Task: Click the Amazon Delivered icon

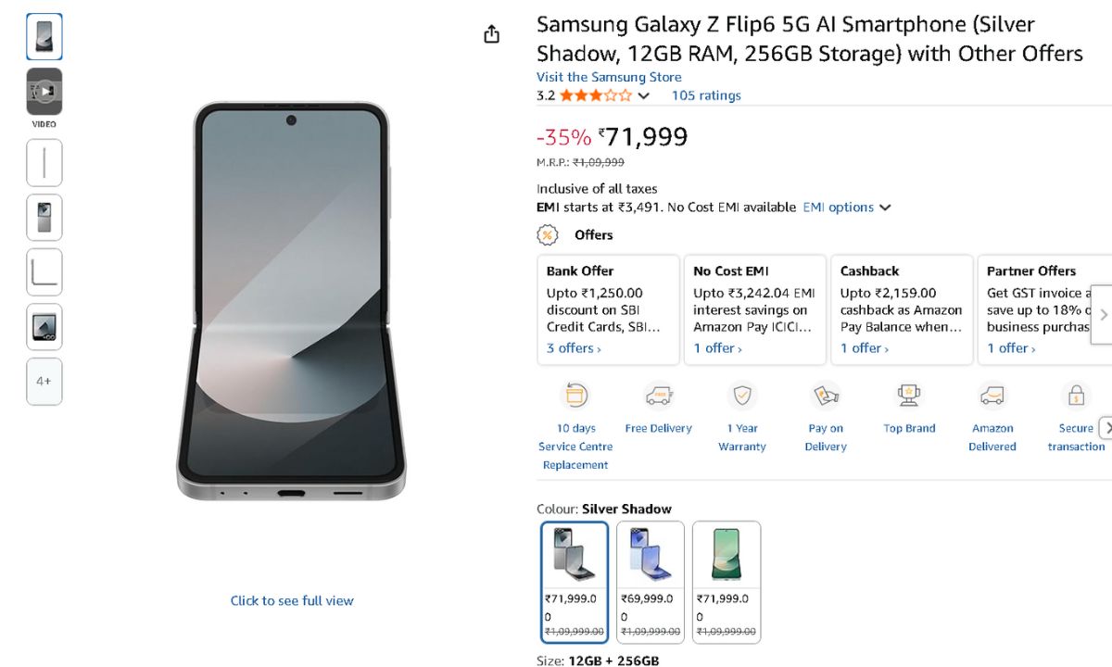Action: pyautogui.click(x=992, y=396)
